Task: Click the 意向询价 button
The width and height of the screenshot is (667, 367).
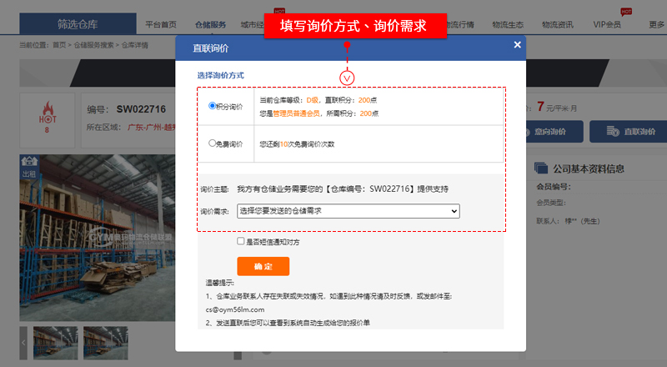Action: tap(554, 132)
